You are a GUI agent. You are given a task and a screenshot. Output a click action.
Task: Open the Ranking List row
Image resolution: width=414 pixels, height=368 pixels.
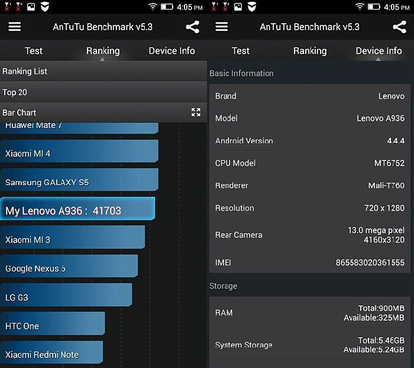103,72
